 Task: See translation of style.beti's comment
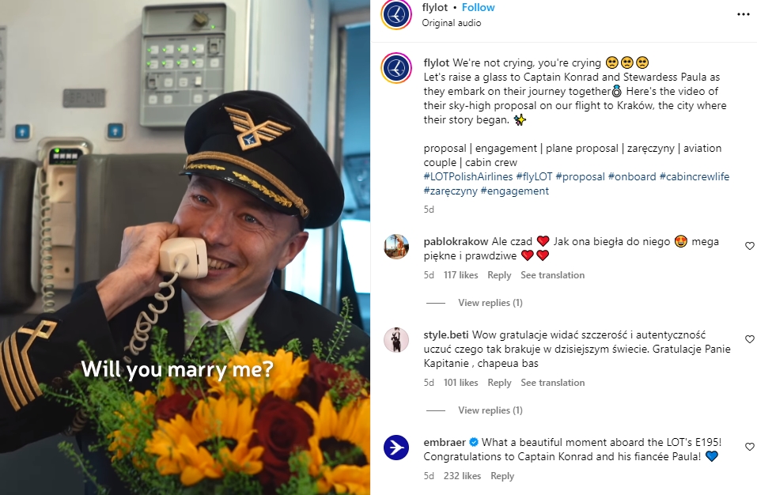(552, 383)
